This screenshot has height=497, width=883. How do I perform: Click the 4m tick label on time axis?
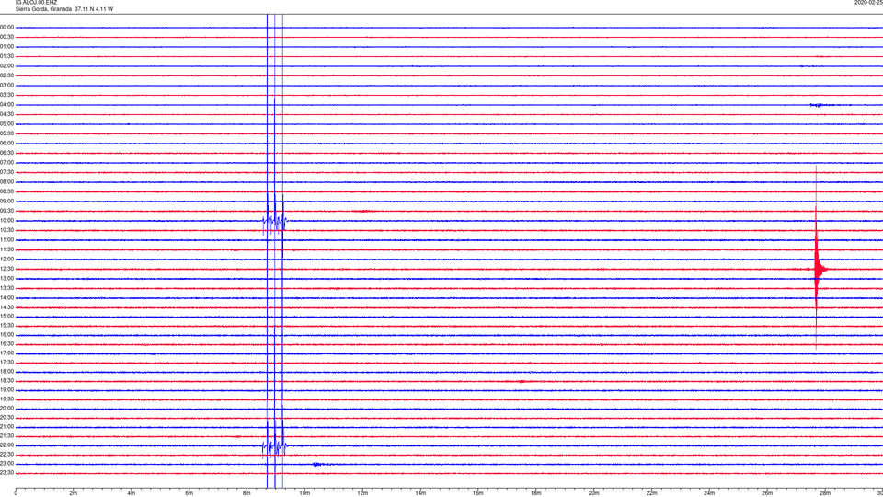(x=132, y=493)
